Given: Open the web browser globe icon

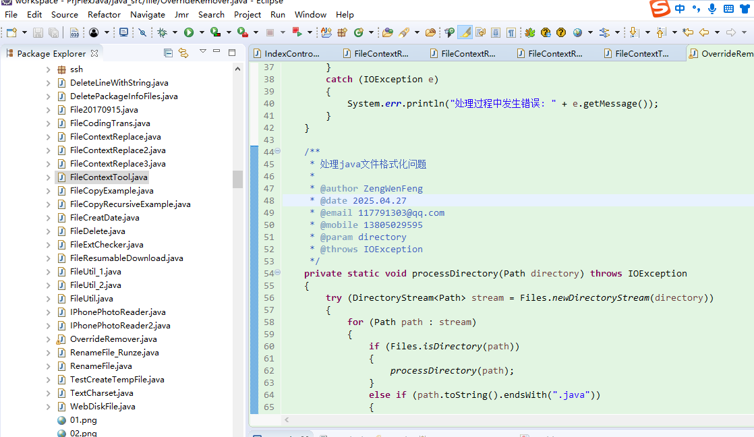Looking at the screenshot, I should (x=577, y=32).
